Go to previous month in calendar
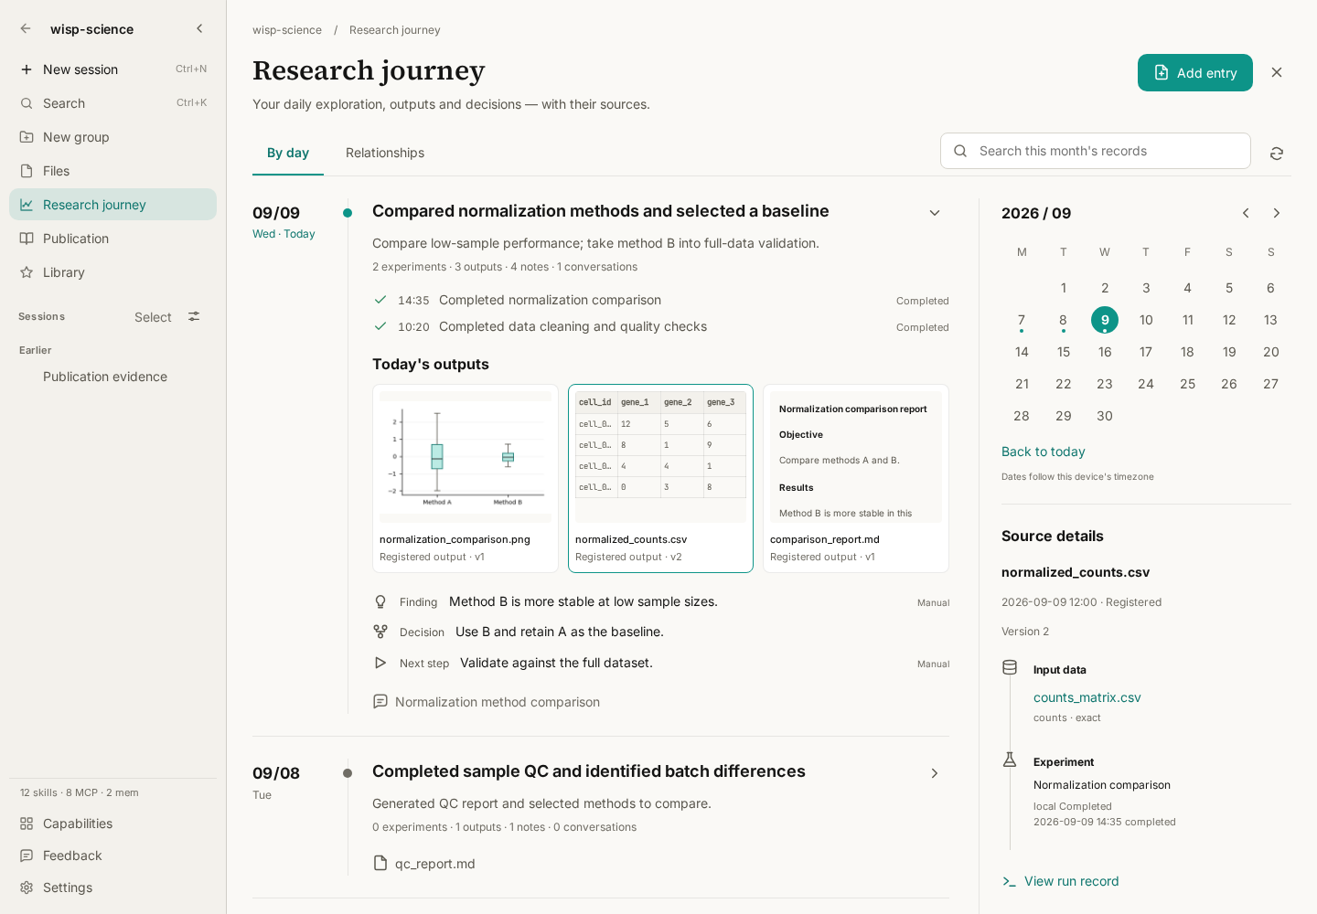The height and width of the screenshot is (914, 1317). pyautogui.click(x=1246, y=213)
